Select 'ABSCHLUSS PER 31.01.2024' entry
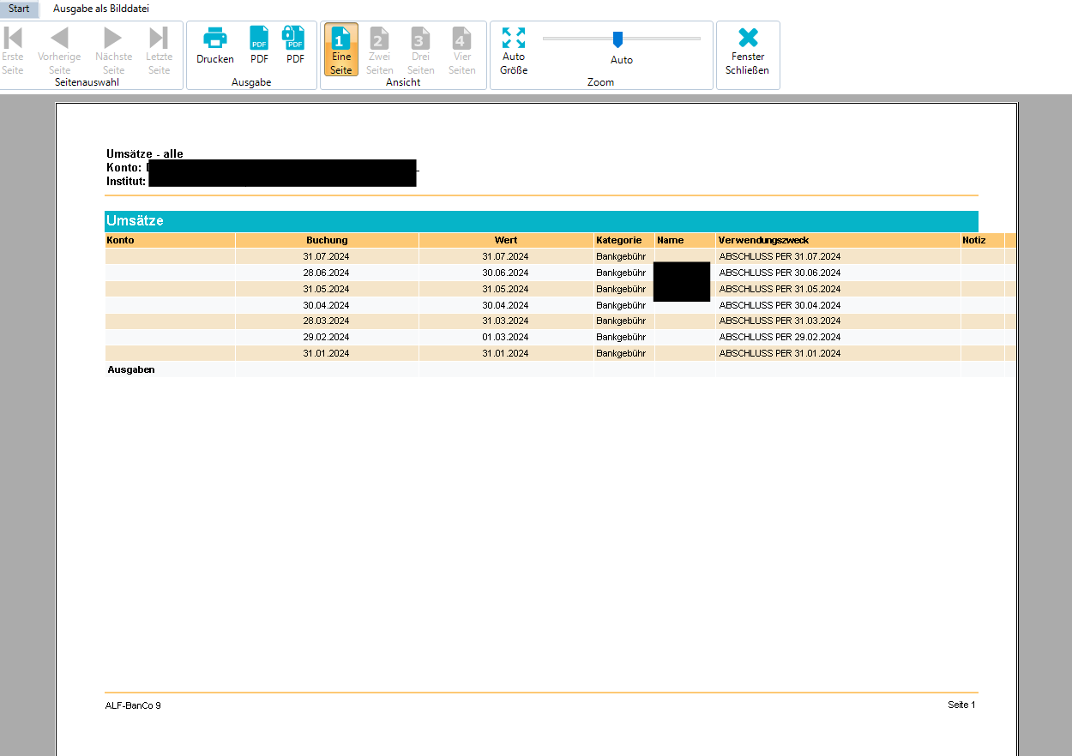The image size is (1072, 756). (x=780, y=353)
